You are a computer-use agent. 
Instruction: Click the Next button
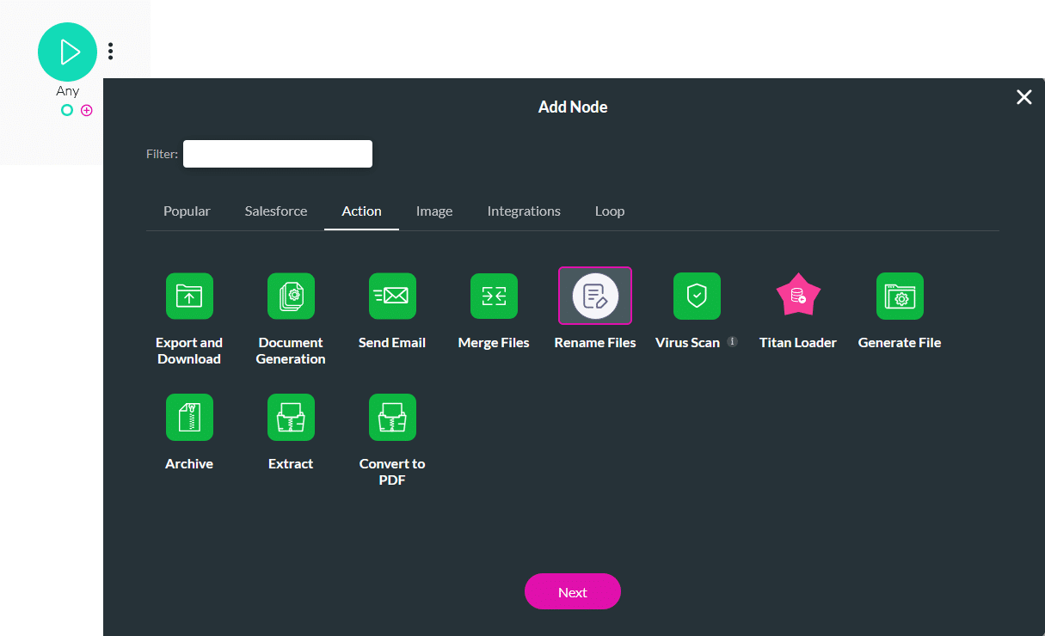point(572,591)
